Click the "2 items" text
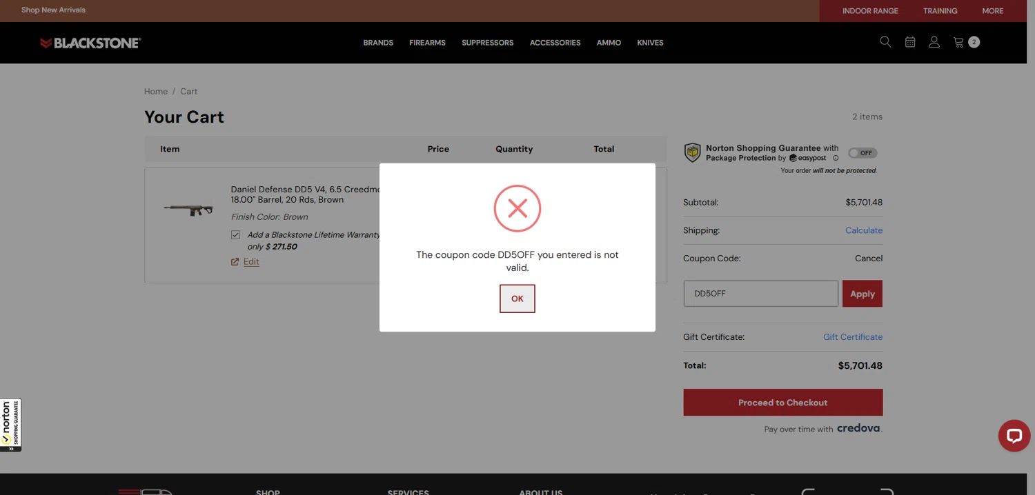The width and height of the screenshot is (1035, 495). click(x=867, y=117)
